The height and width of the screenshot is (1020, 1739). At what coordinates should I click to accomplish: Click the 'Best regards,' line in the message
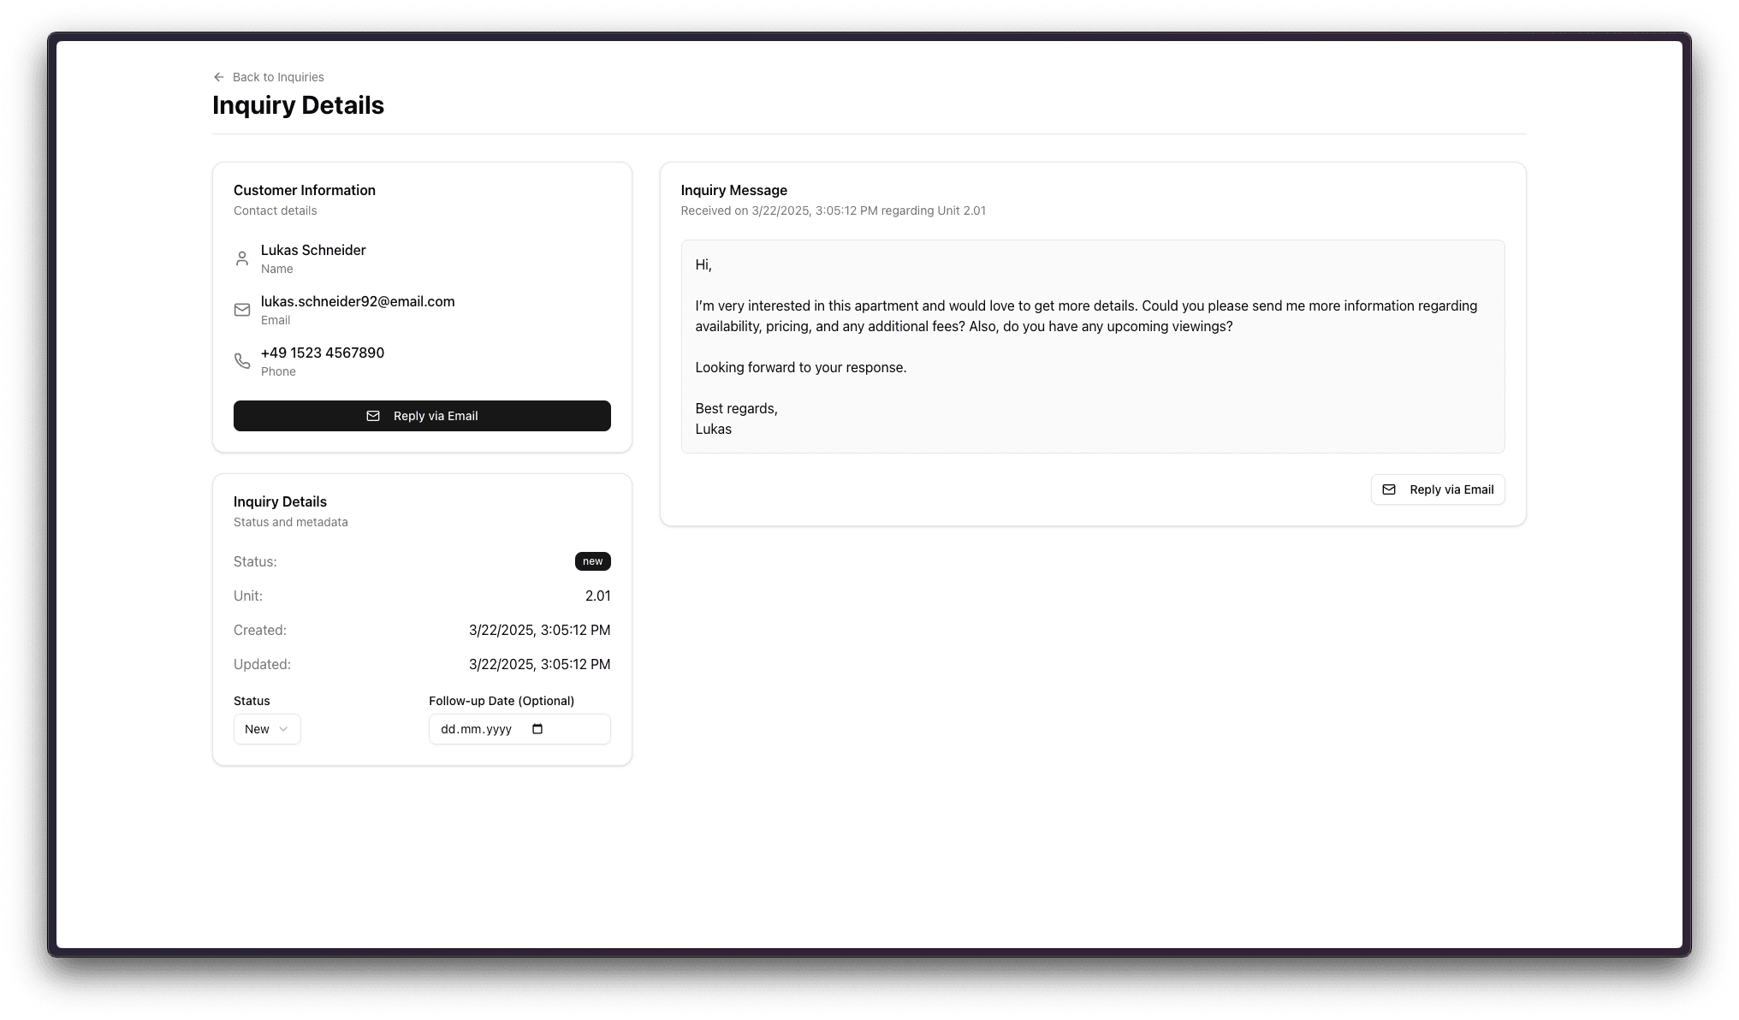(x=737, y=408)
